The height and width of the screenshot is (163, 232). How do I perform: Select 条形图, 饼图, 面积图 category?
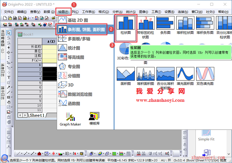click(x=85, y=29)
